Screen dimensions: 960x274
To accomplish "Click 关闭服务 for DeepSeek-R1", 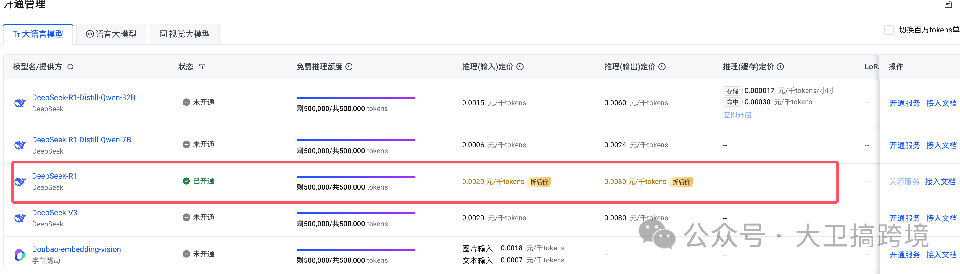I will (904, 182).
